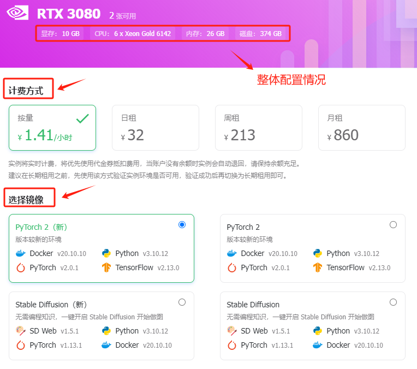Click Docker icon in PyTorch 2 (新) card
This screenshot has width=417, height=369.
click(x=21, y=253)
